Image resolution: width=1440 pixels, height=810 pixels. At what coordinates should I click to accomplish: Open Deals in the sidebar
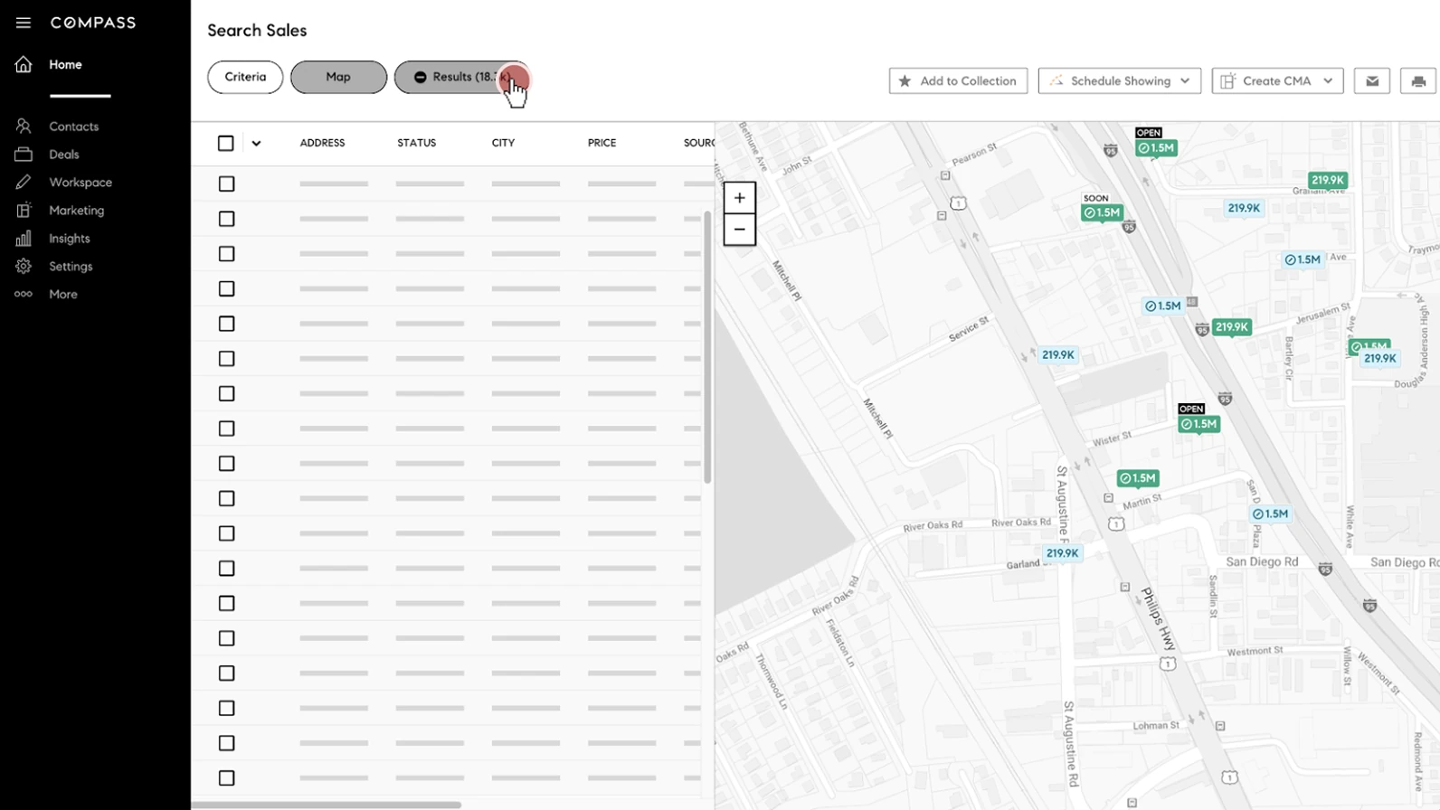(64, 155)
